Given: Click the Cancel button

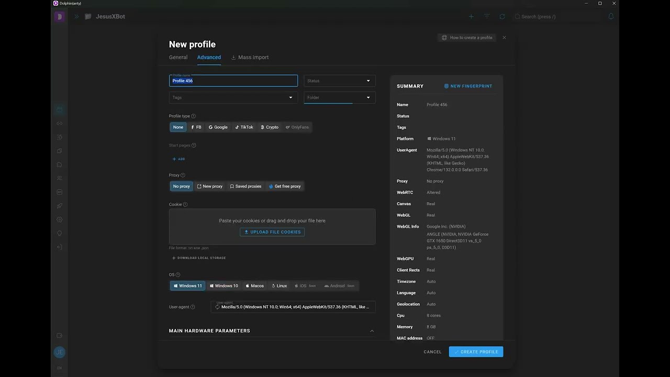Looking at the screenshot, I should [433, 352].
